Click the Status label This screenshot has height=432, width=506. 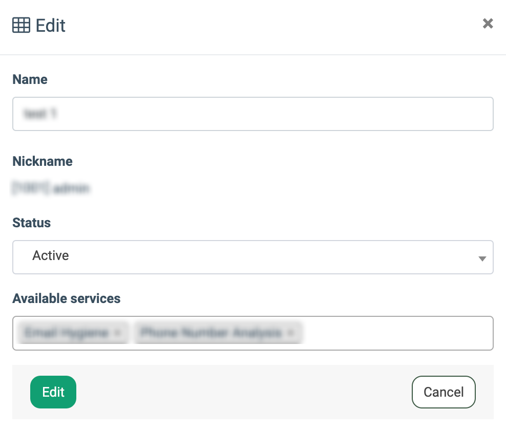pos(31,223)
